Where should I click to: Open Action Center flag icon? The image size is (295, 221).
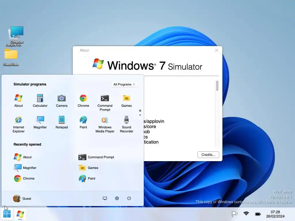pos(235,214)
